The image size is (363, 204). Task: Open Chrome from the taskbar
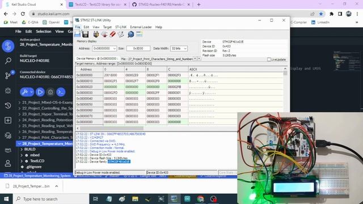pyautogui.click(x=200, y=199)
